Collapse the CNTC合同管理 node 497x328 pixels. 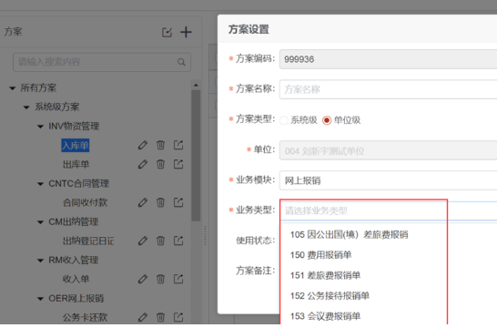(x=40, y=184)
